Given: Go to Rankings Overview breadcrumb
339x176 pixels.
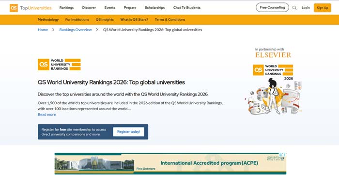Looking at the screenshot, I should [x=76, y=30].
